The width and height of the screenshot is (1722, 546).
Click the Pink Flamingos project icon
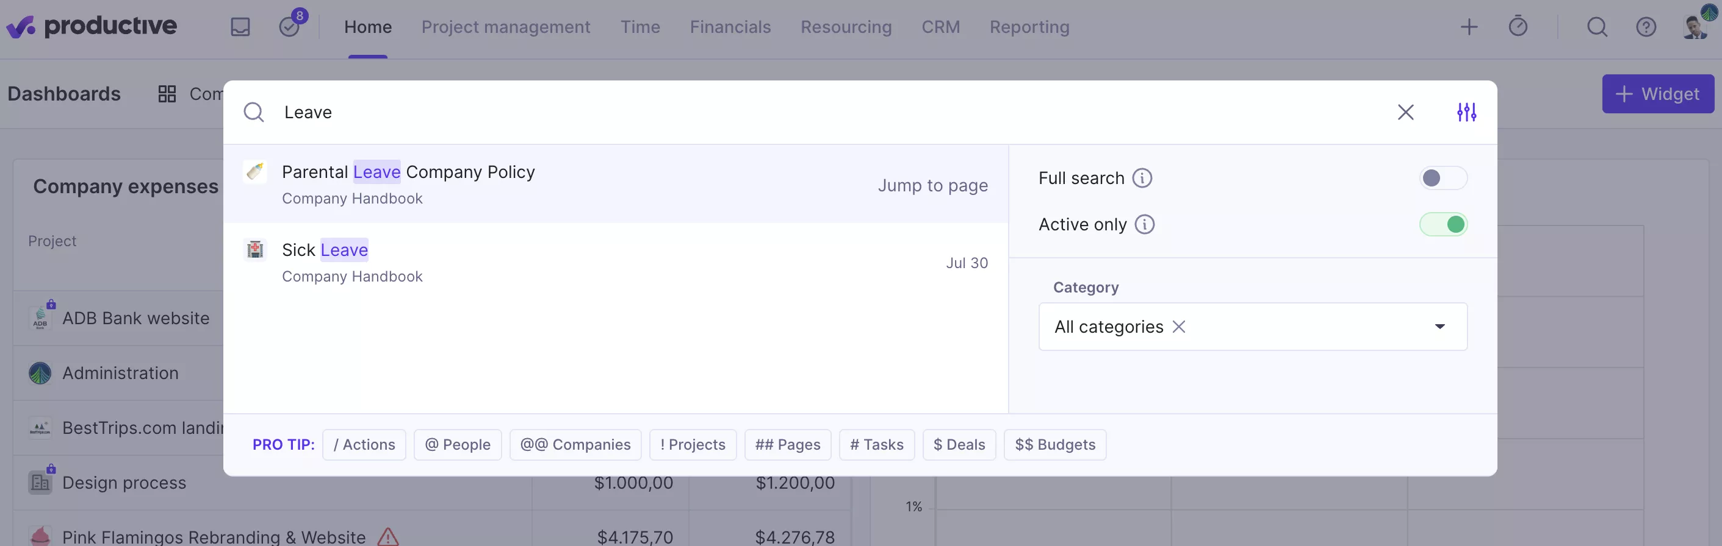tap(40, 536)
